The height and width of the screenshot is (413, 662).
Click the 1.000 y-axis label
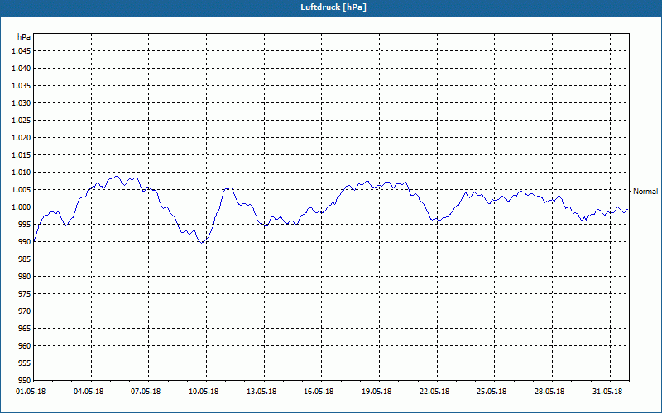(x=22, y=207)
